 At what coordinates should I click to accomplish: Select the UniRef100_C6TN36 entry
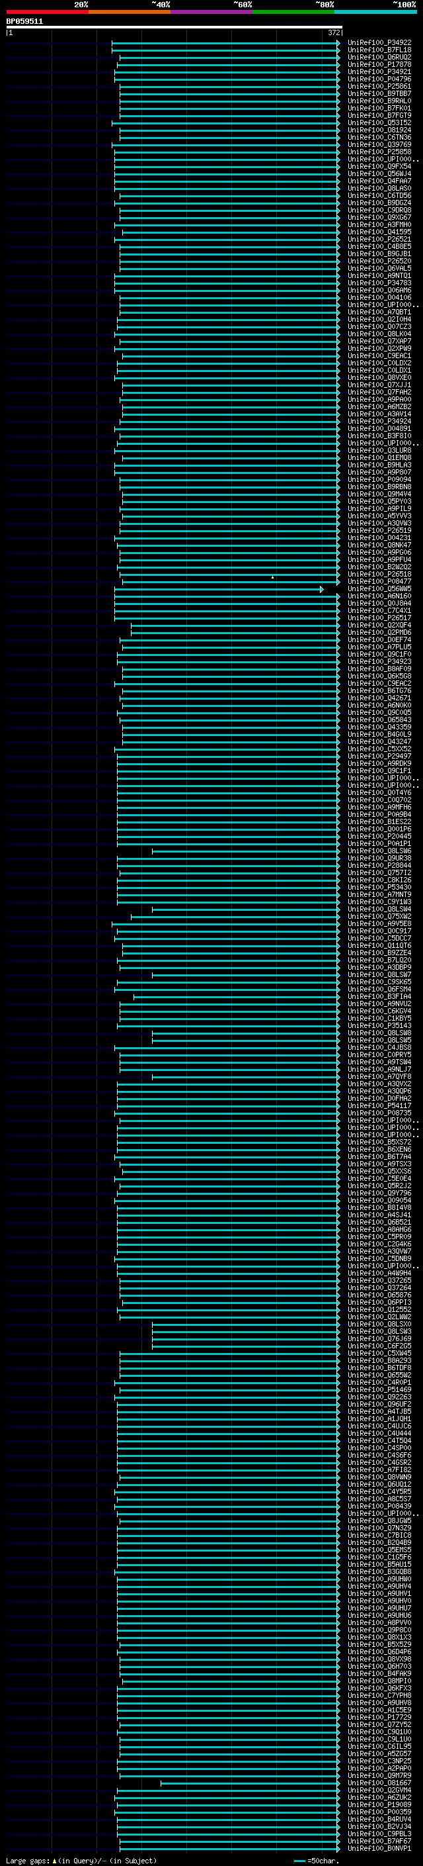click(x=379, y=138)
